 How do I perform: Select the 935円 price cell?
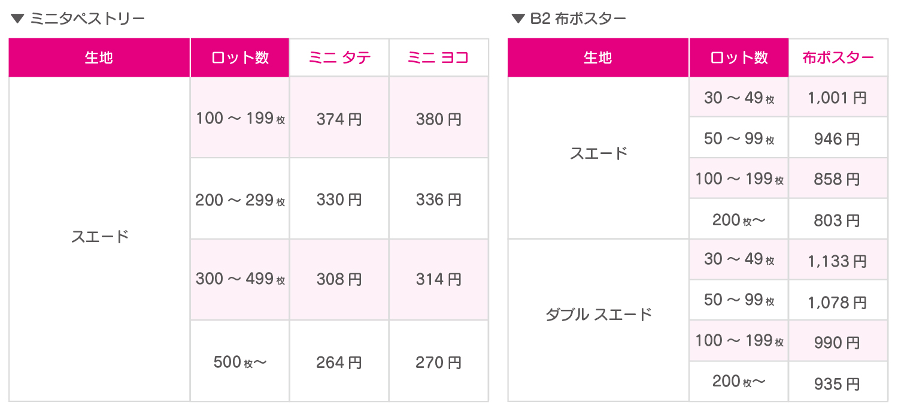(x=838, y=383)
